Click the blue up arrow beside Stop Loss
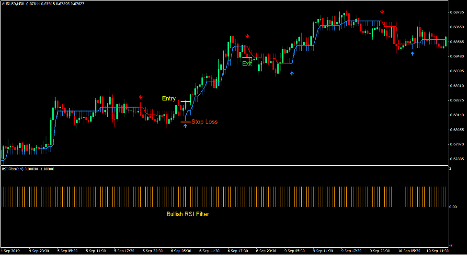Image resolution: width=468 pixels, height=255 pixels. tap(185, 126)
